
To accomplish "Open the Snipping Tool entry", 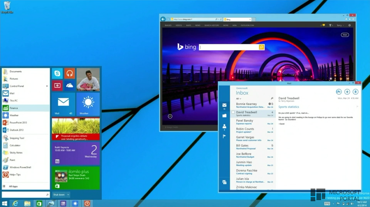I will (26, 138).
